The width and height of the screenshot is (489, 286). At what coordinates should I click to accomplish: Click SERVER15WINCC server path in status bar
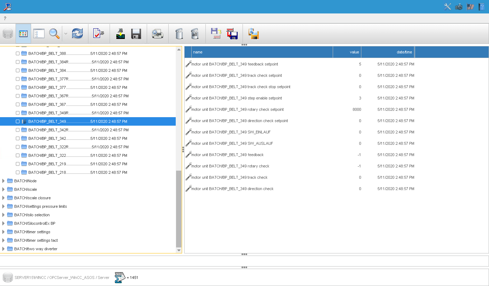62,278
